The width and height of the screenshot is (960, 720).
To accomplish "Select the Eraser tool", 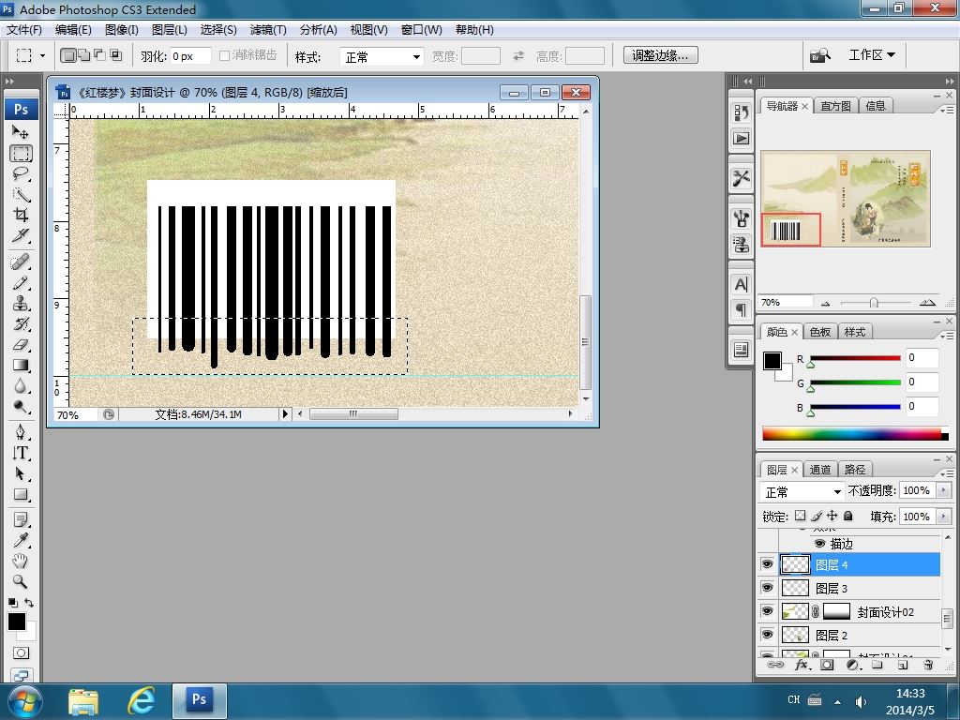I will pyautogui.click(x=21, y=345).
